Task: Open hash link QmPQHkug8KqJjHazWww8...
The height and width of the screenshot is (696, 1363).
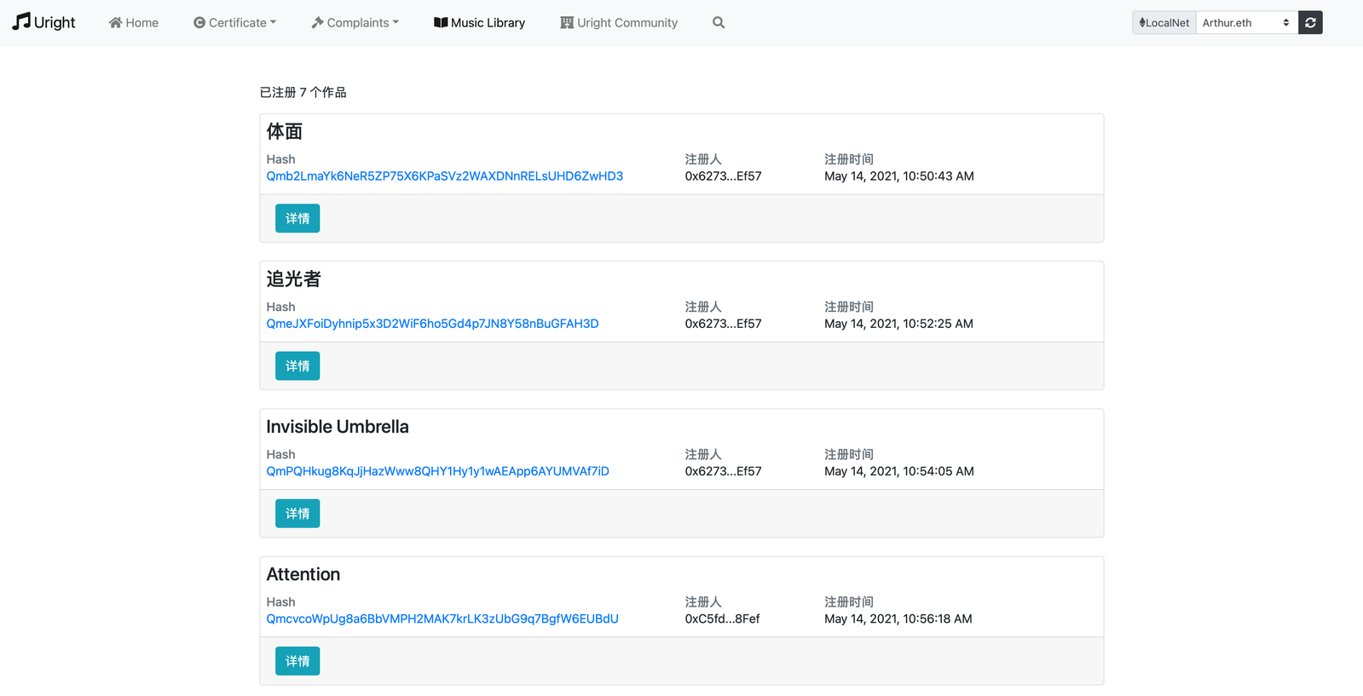Action: pos(437,471)
